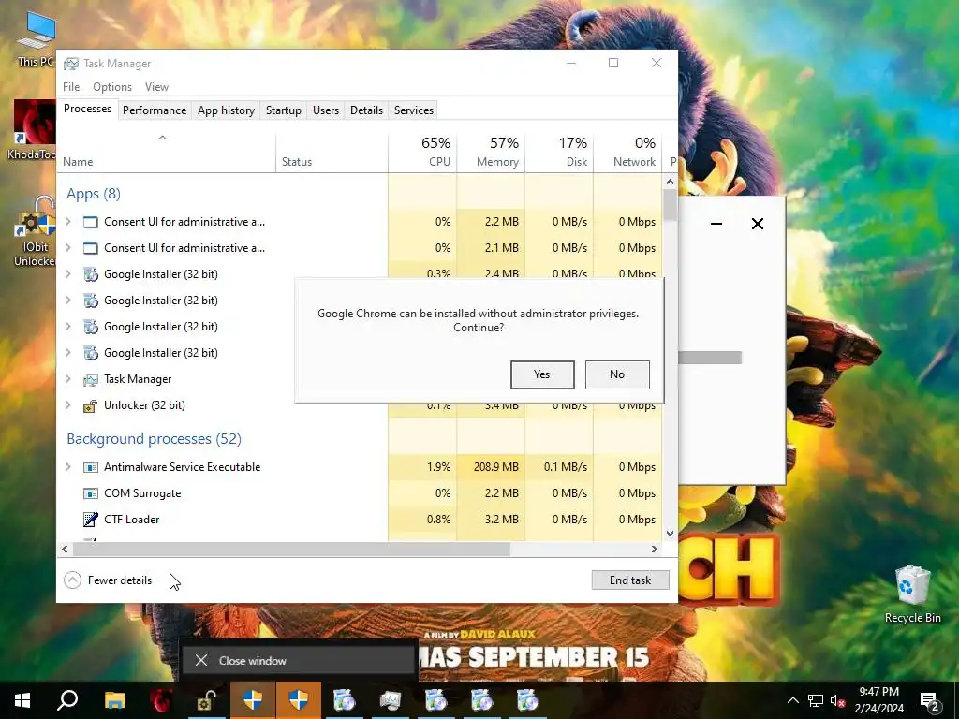
Task: Click the Task Manager title bar icon
Action: tap(71, 64)
